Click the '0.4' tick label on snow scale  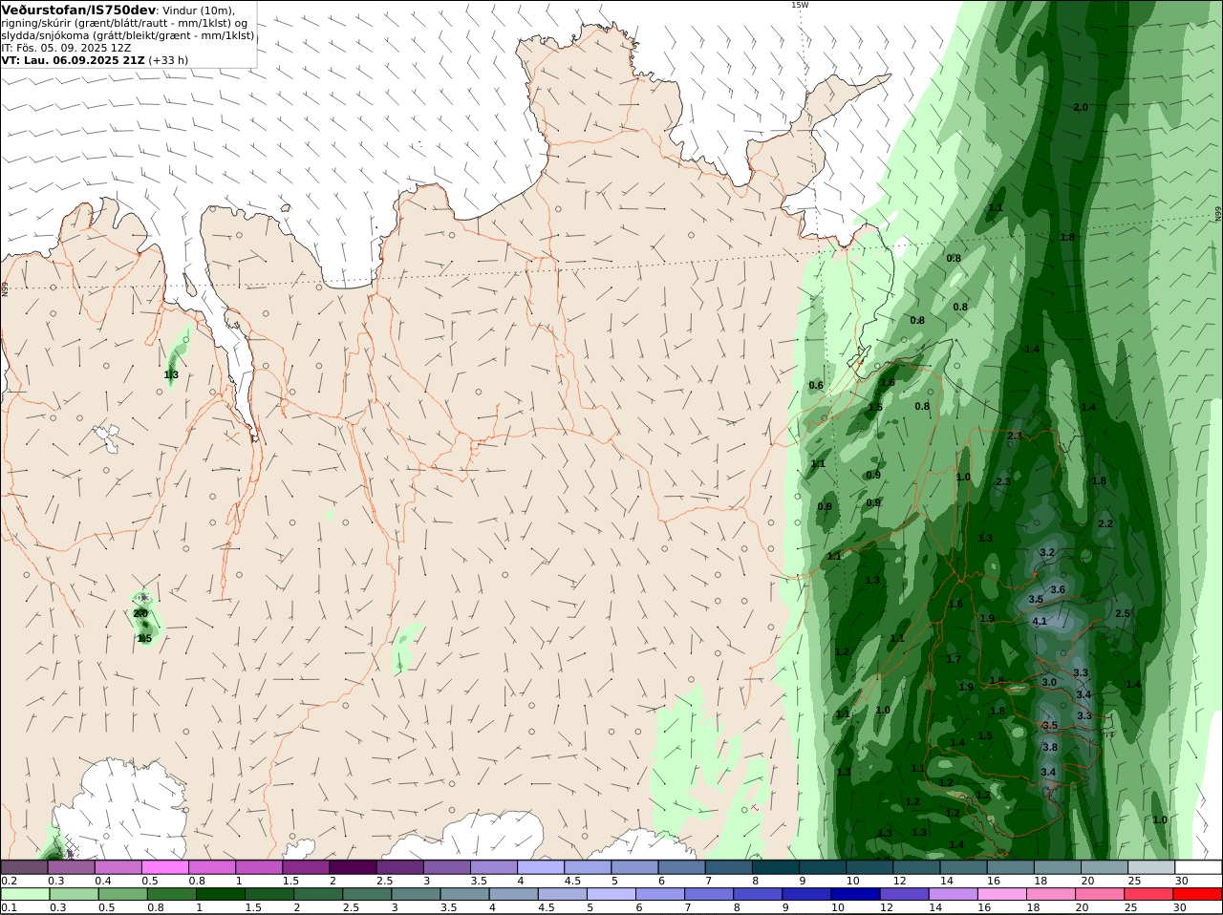coord(103,881)
